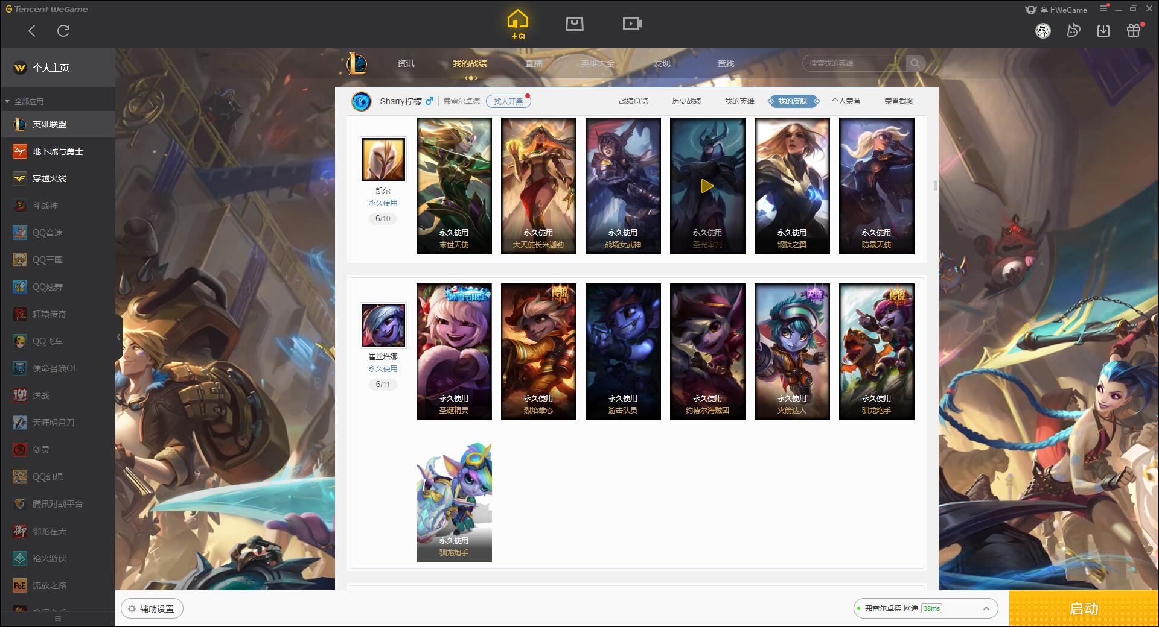Open the sidebar bottom list menu icon
Image resolution: width=1159 pixels, height=627 pixels.
(58, 619)
